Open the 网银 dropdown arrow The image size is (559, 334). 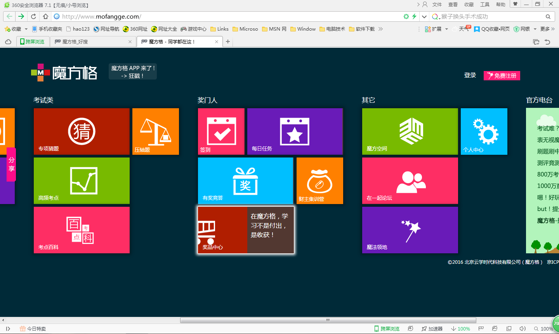pos(535,29)
